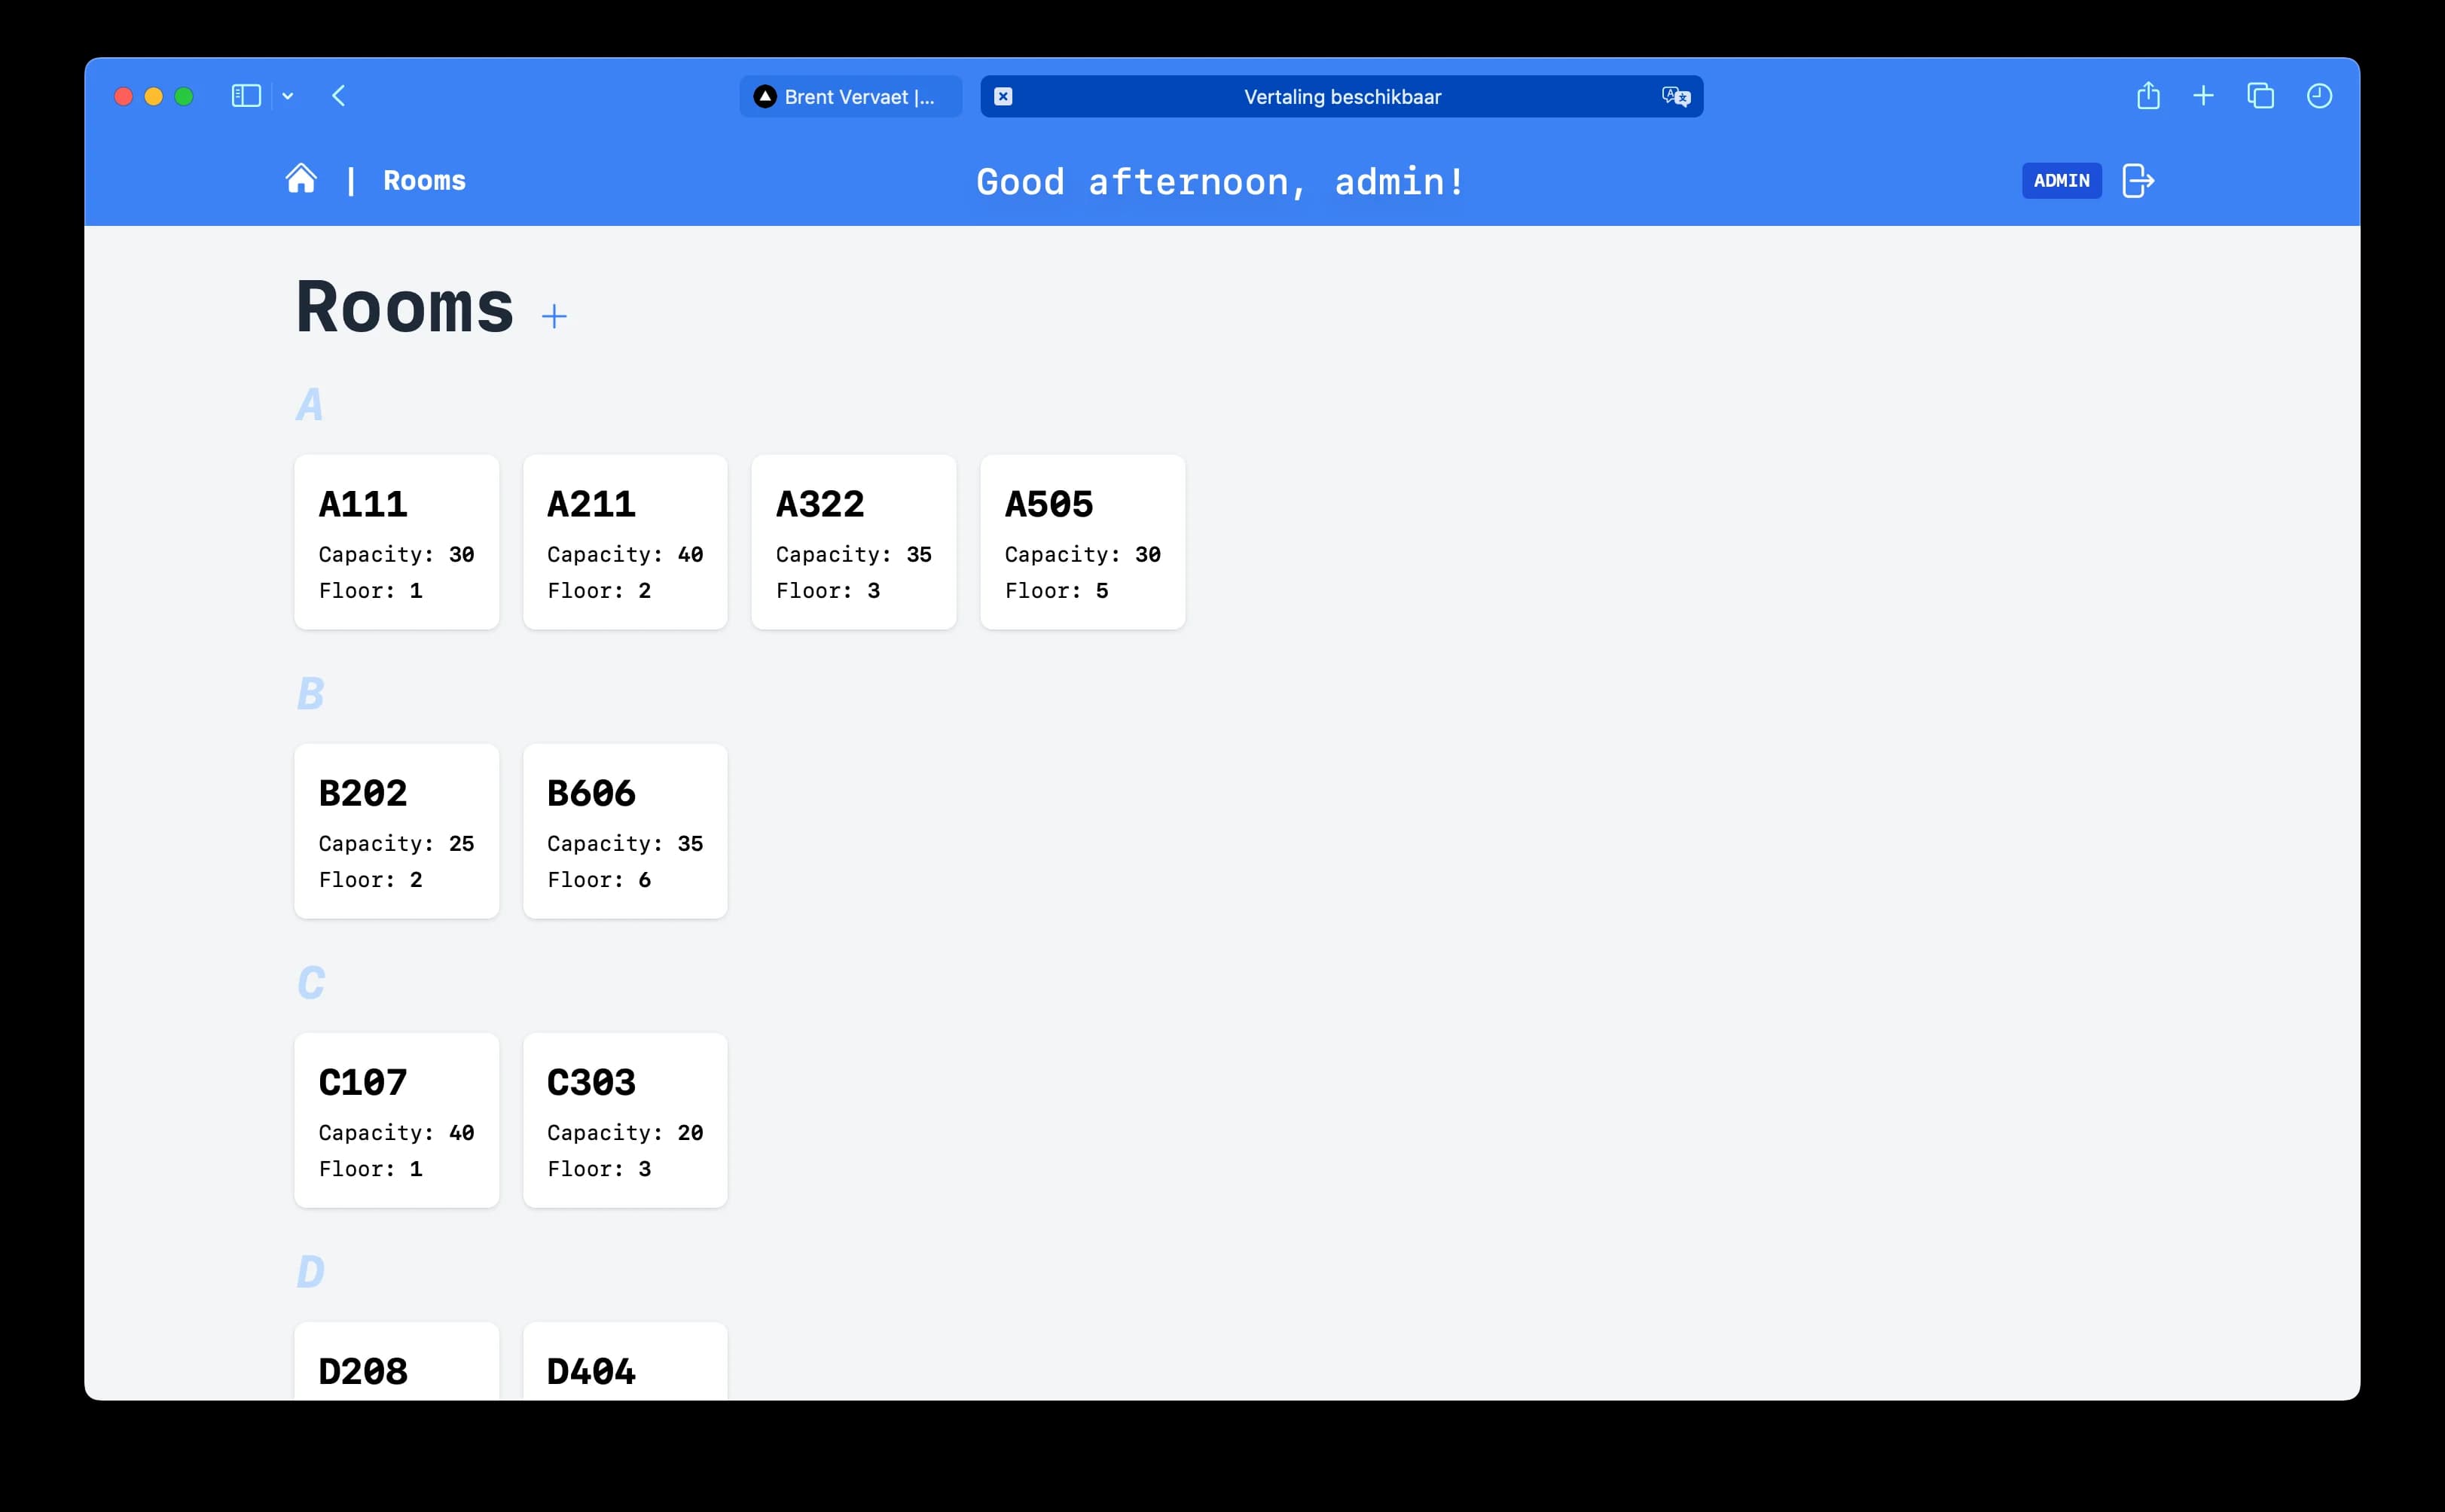
Task: Open the room card B606
Action: click(x=625, y=831)
